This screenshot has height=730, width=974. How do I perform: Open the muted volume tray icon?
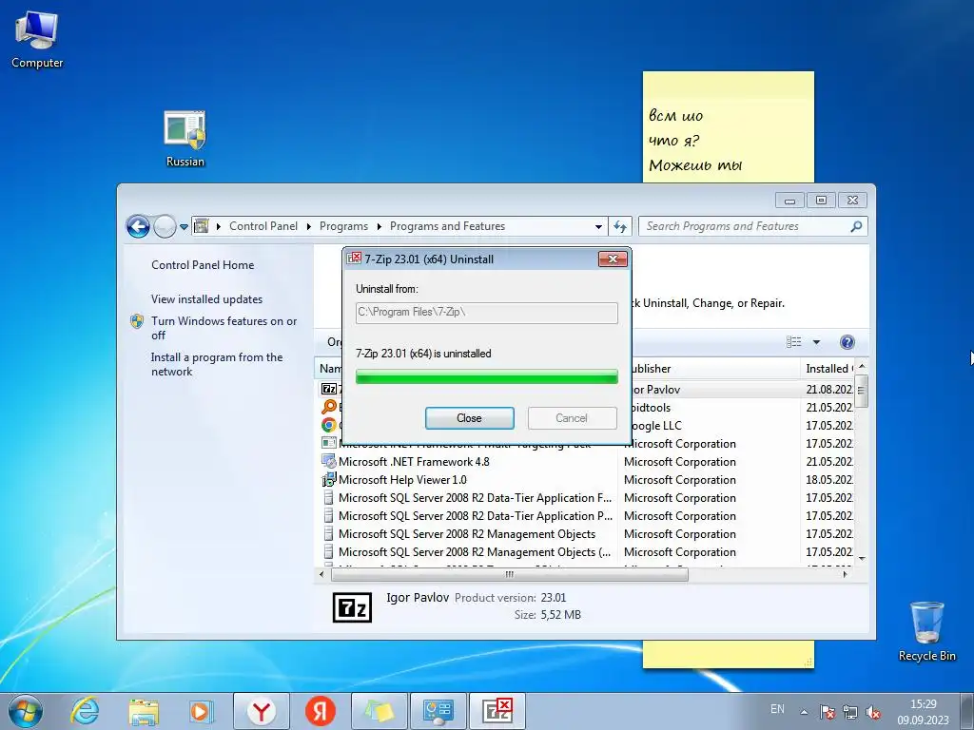[873, 712]
